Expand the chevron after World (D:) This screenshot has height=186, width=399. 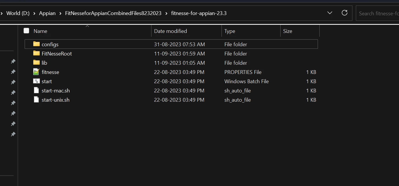point(34,13)
